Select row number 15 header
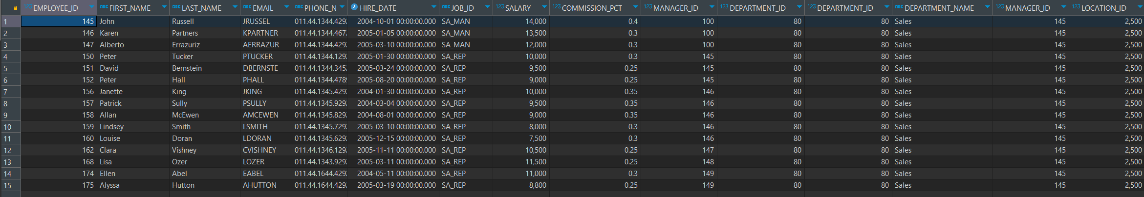The width and height of the screenshot is (1144, 197). (10, 185)
